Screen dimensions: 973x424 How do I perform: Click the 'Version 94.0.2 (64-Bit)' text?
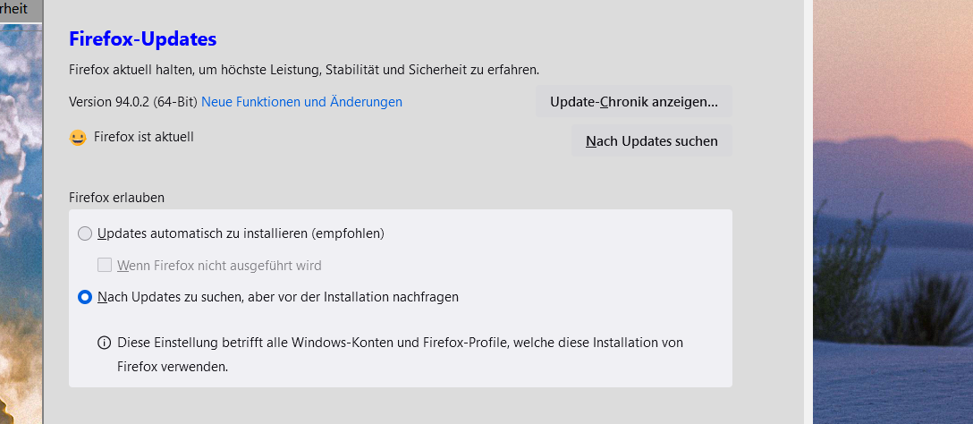(133, 102)
